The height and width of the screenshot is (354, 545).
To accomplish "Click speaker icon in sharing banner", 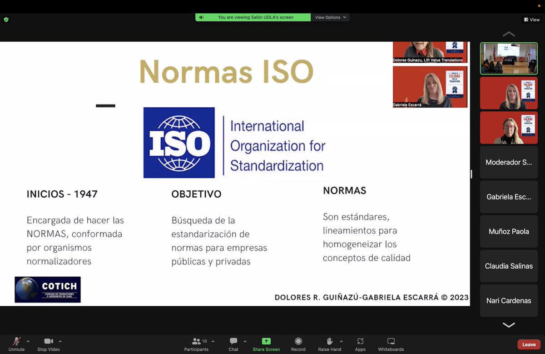I will 202,17.
